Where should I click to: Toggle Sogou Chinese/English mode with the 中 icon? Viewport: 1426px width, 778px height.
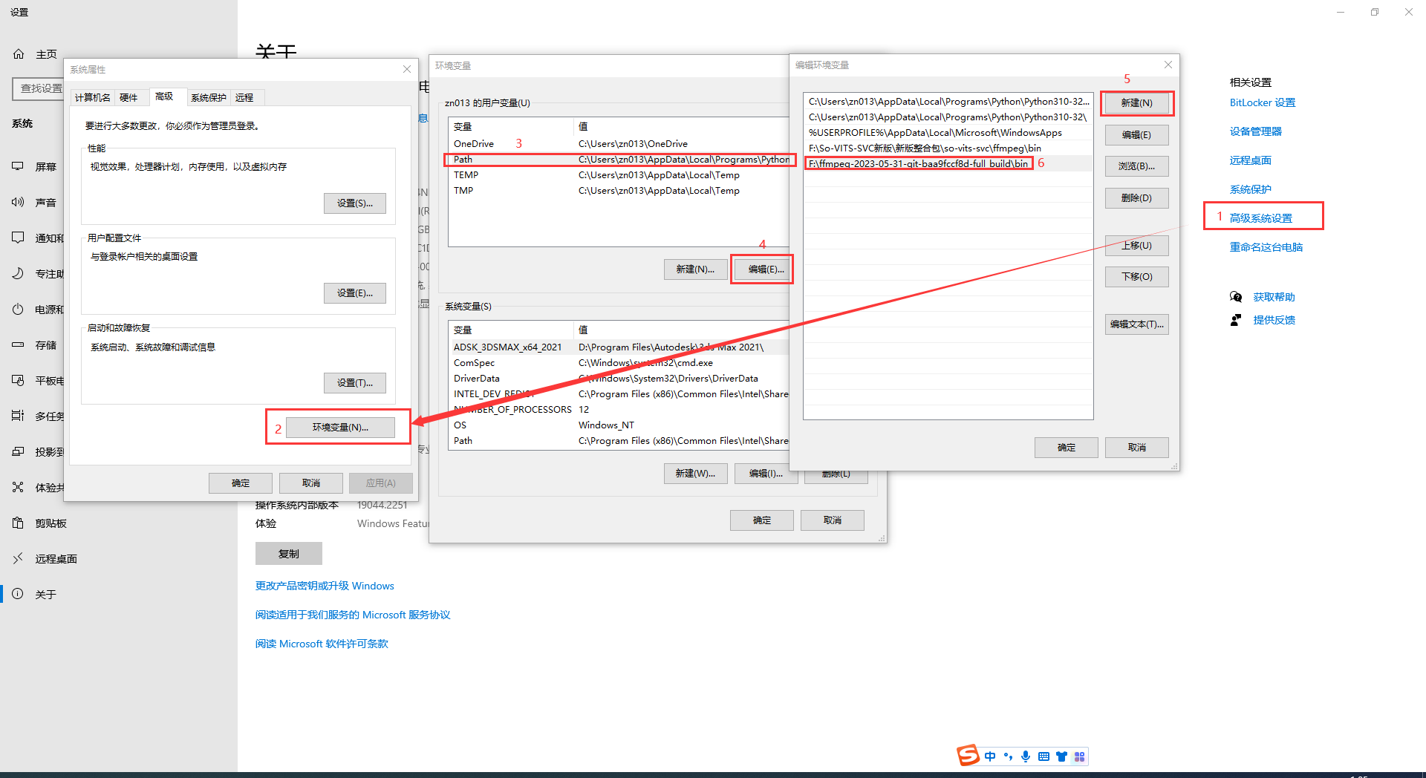tap(989, 756)
